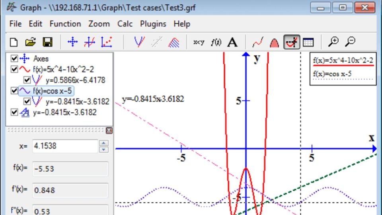This screenshot has height=215, width=382.
Task: Select text label y=-0.8415x-3.6182 list row
Action: pos(64,112)
